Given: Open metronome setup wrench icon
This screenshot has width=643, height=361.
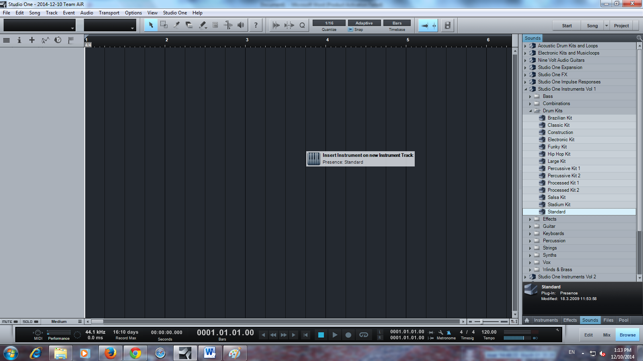Looking at the screenshot, I should click(440, 332).
